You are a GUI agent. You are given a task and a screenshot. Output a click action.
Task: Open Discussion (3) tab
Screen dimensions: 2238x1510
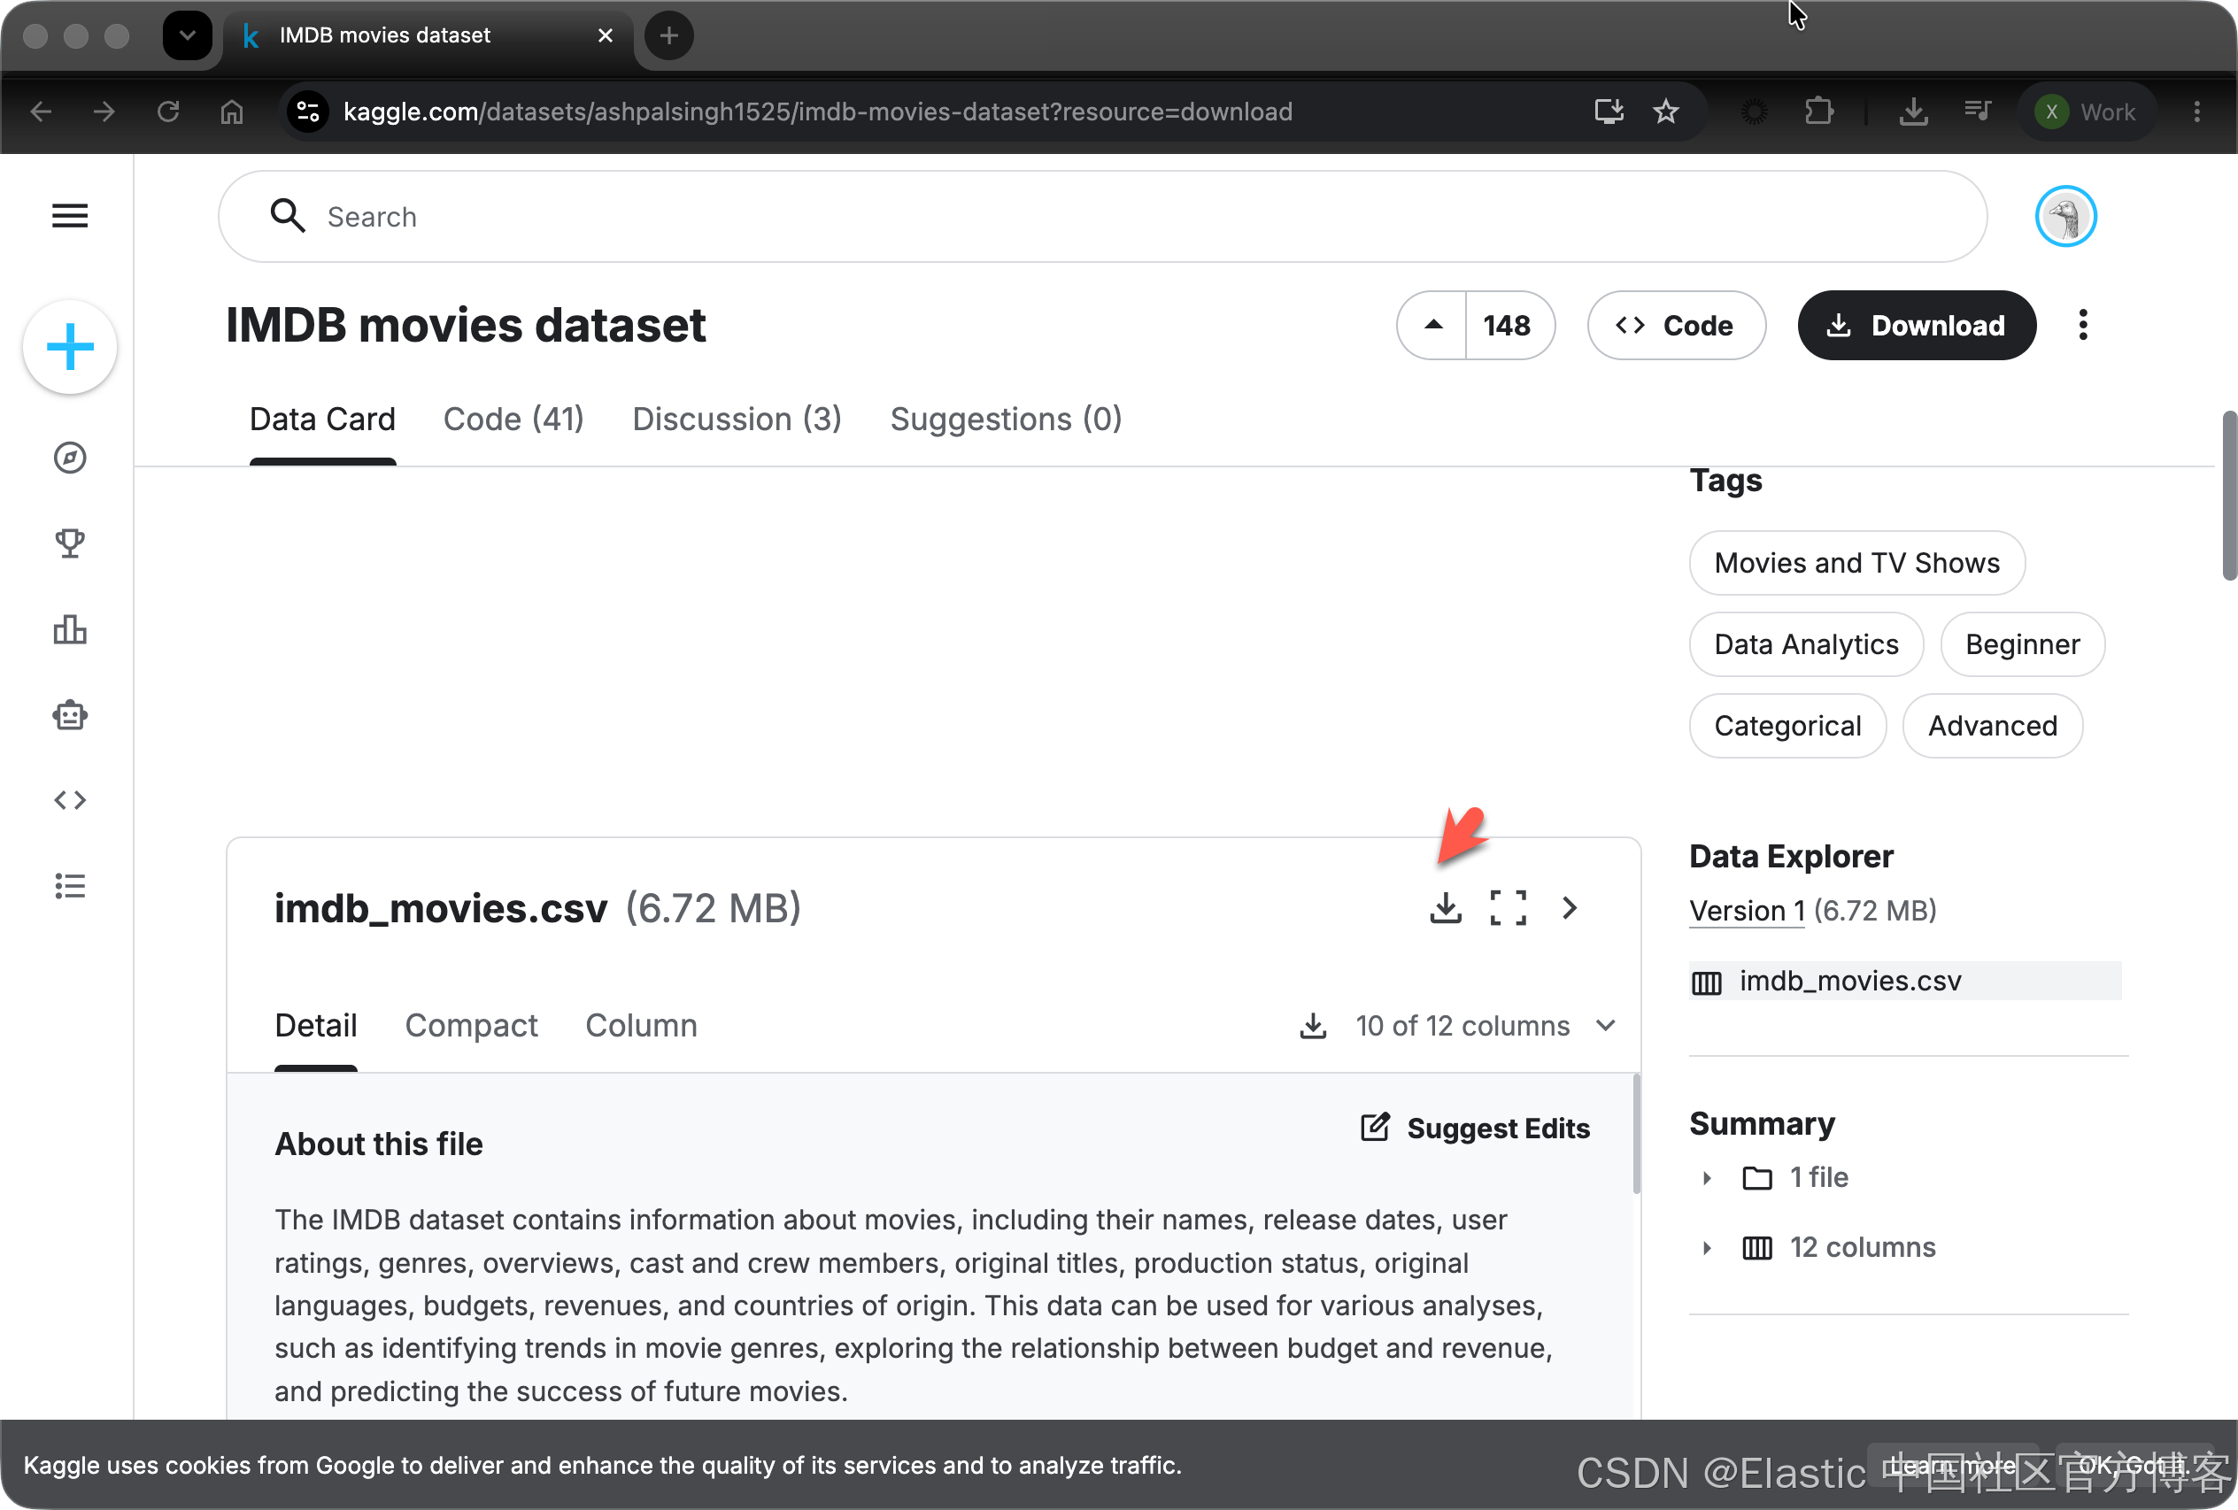click(737, 419)
